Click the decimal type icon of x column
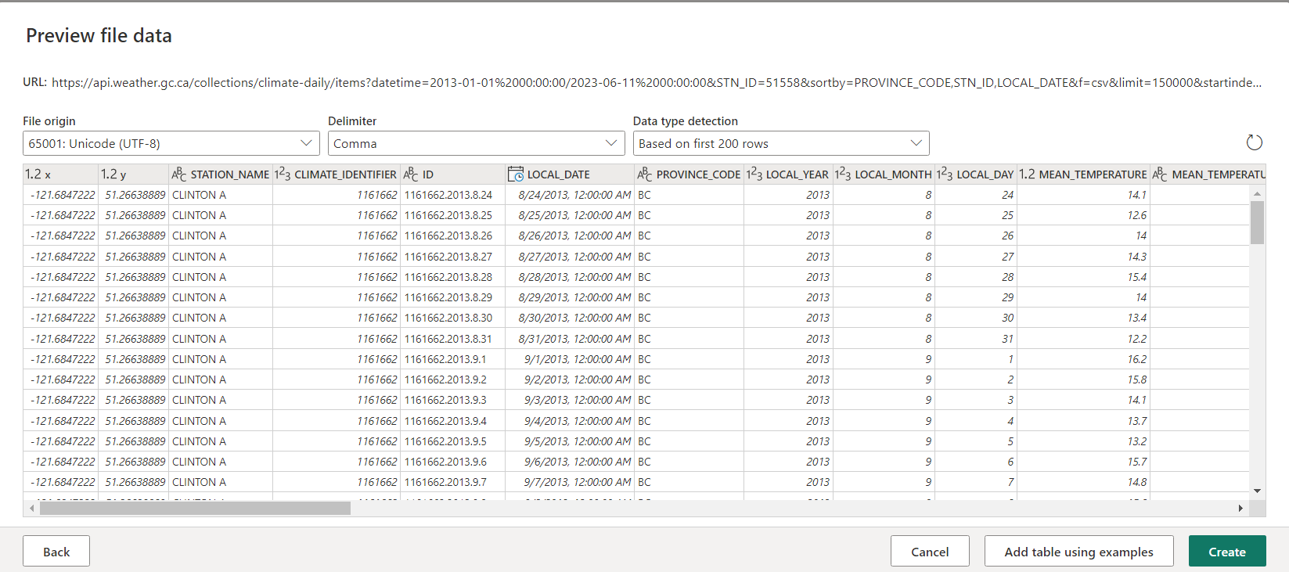The image size is (1289, 572). click(33, 174)
